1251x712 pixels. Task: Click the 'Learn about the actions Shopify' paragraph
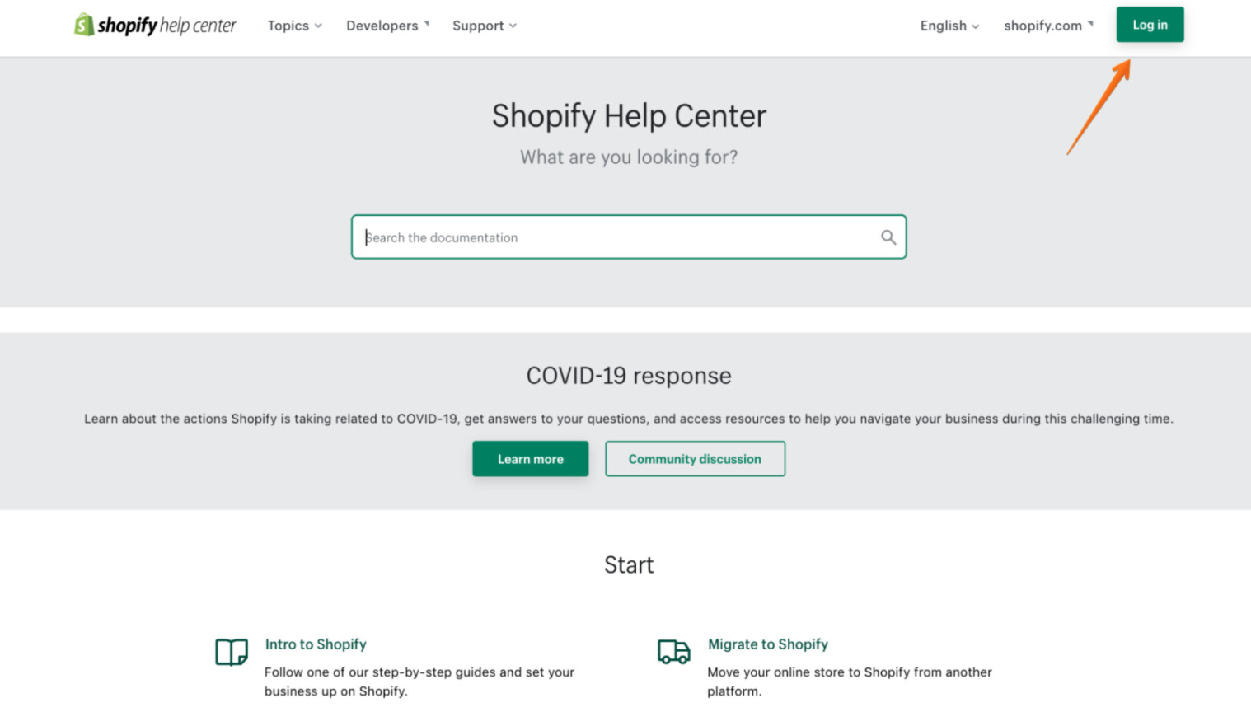[629, 419]
